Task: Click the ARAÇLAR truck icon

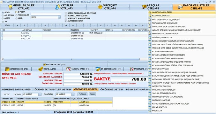Action: tap(144, 7)
